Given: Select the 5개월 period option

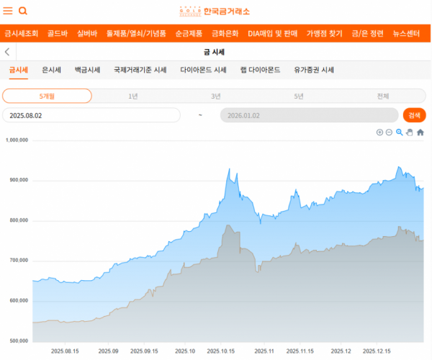Looking at the screenshot, I should pyautogui.click(x=47, y=96).
